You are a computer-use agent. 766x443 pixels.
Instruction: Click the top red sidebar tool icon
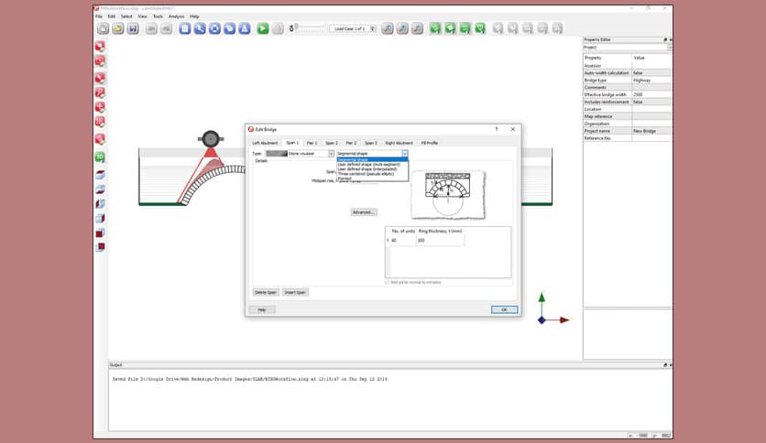coord(100,46)
